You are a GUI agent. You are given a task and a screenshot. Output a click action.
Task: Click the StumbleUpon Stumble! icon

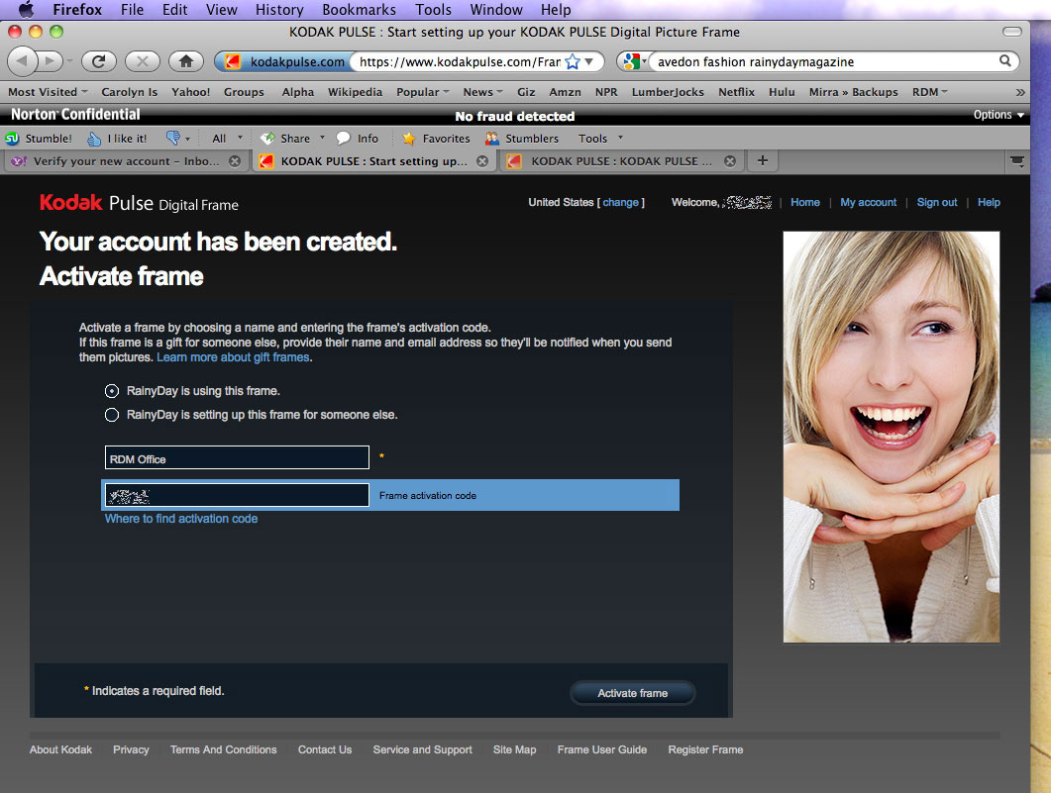point(12,139)
